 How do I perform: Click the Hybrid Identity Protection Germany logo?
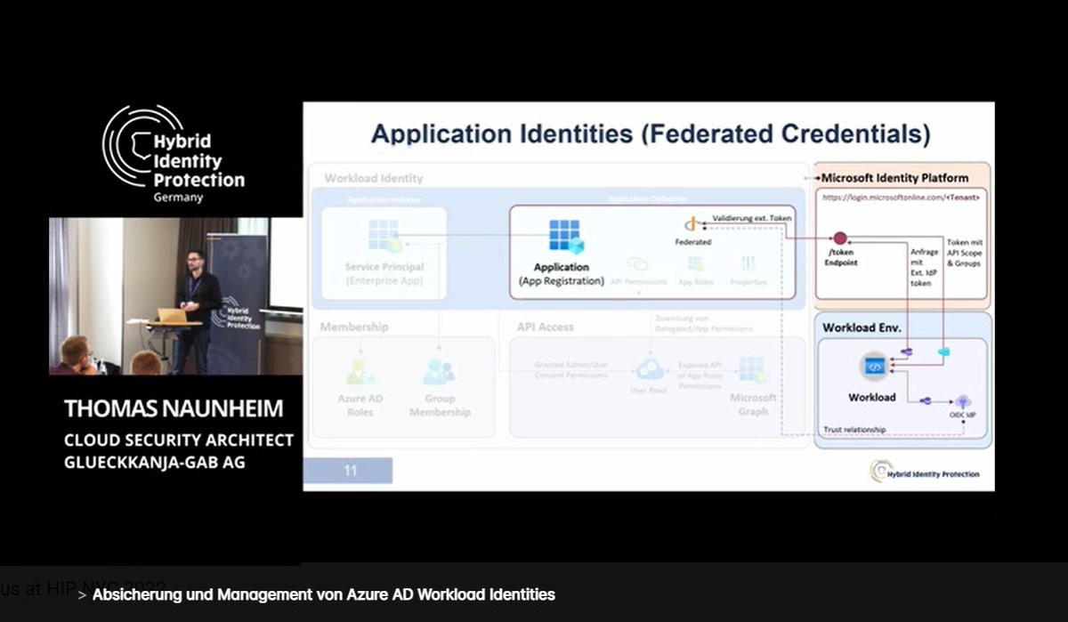click(x=174, y=154)
